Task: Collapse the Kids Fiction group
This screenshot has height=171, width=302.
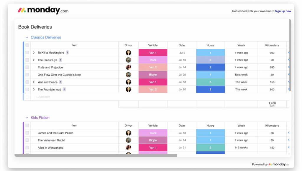Action: tap(27, 117)
